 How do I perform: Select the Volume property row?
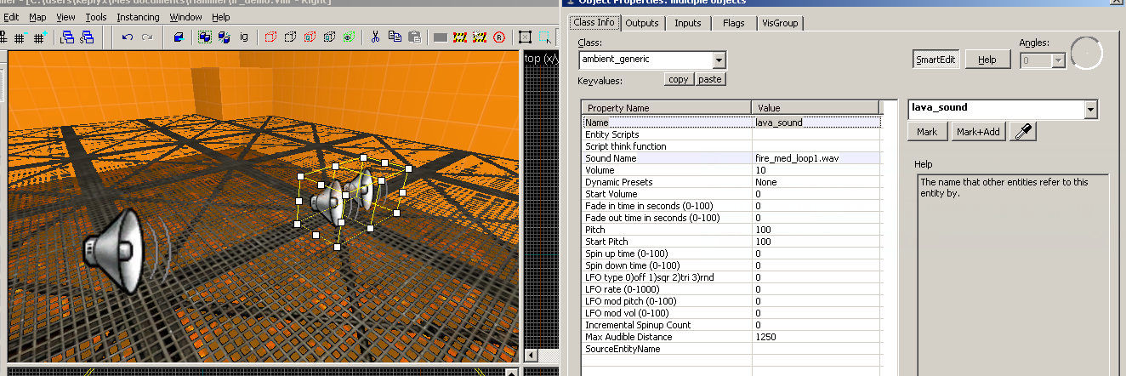[x=731, y=170]
